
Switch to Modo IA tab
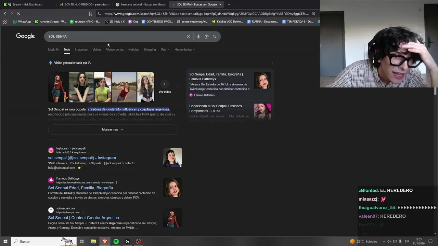pyautogui.click(x=53, y=50)
